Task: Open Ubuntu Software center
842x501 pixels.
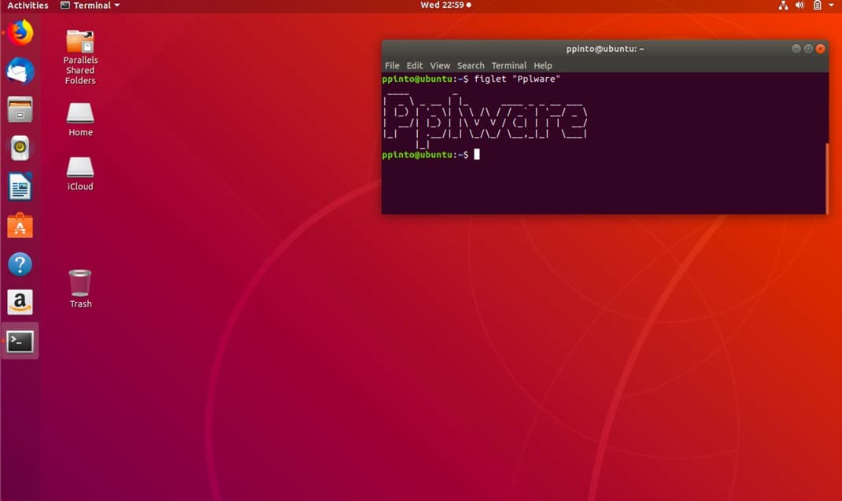Action: [20, 225]
